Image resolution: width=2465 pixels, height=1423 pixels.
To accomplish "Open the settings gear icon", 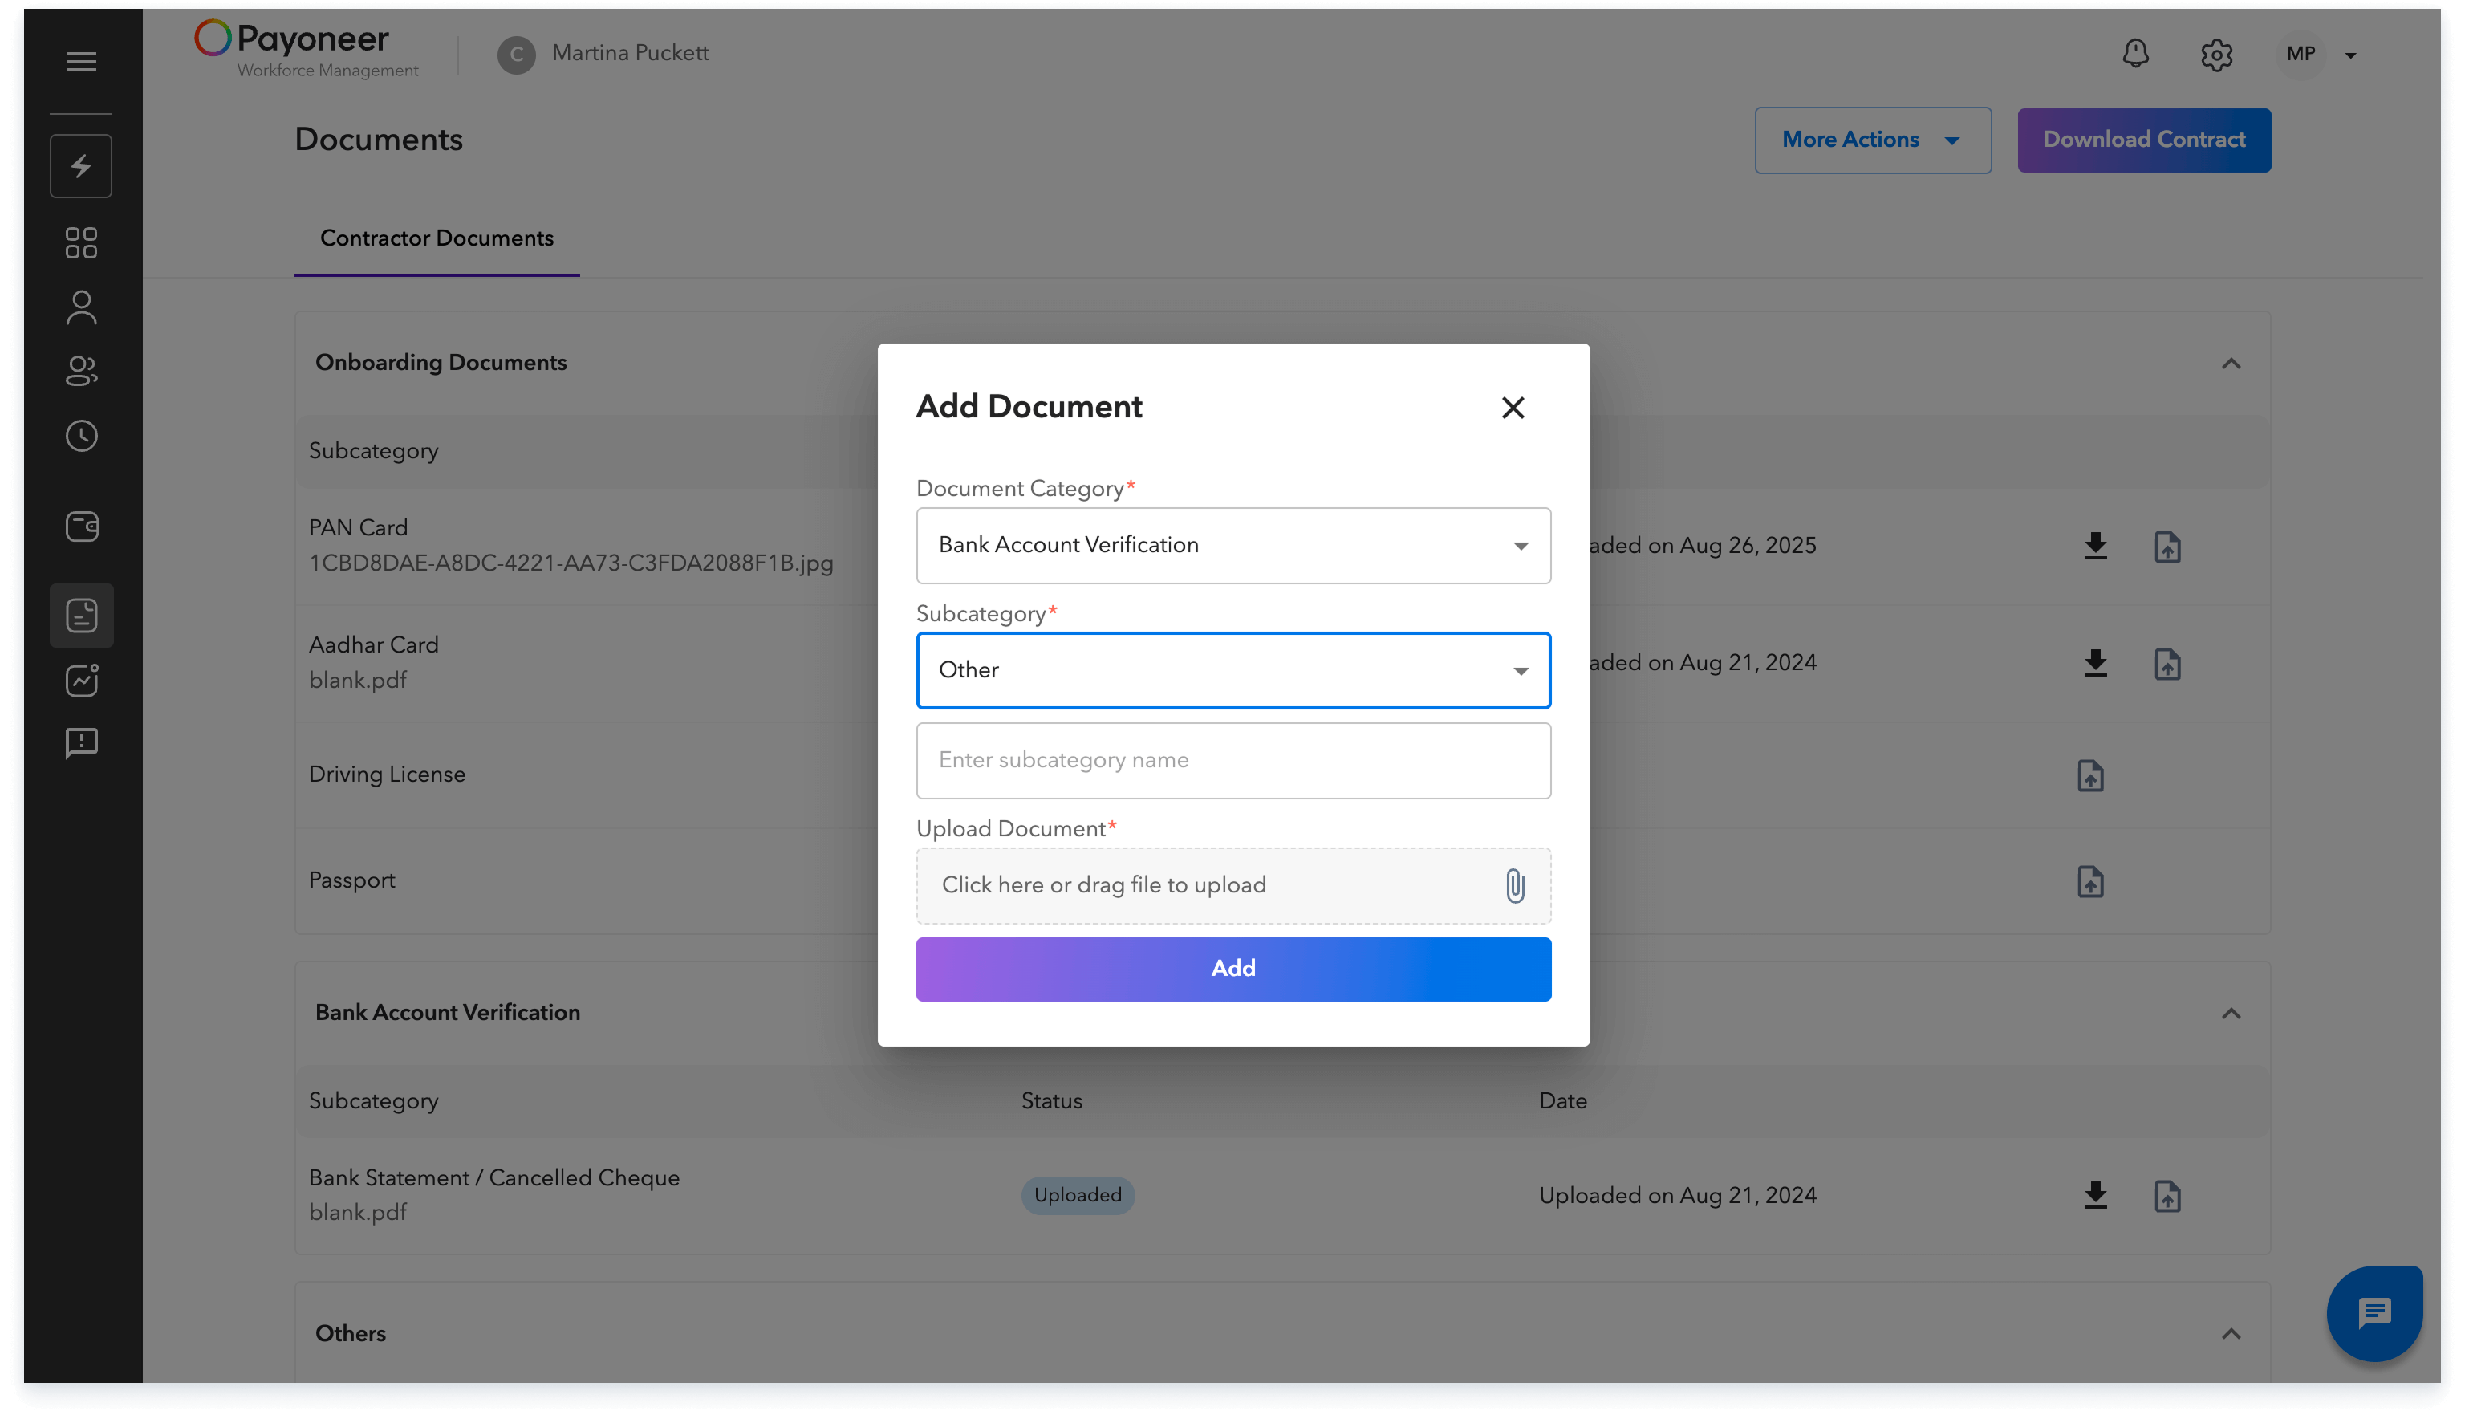I will pos(2216,55).
